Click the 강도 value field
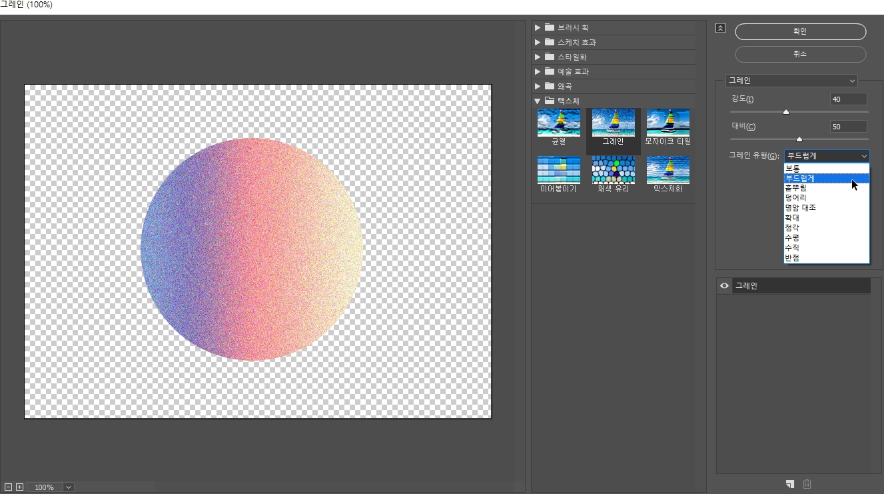Viewport: 884px width, 494px height. pyautogui.click(x=848, y=99)
